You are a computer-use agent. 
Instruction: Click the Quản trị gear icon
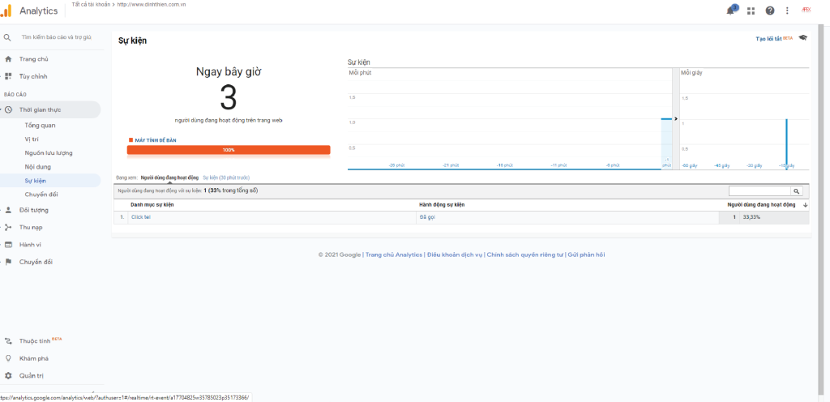pos(8,375)
